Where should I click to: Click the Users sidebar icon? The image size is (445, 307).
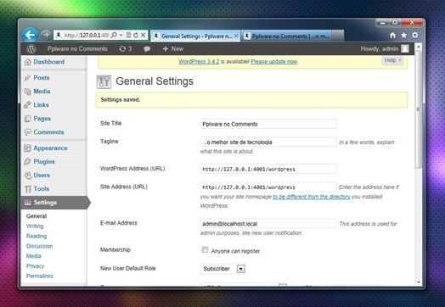click(x=27, y=176)
